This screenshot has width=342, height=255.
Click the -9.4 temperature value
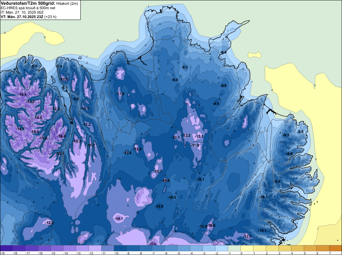277,181
